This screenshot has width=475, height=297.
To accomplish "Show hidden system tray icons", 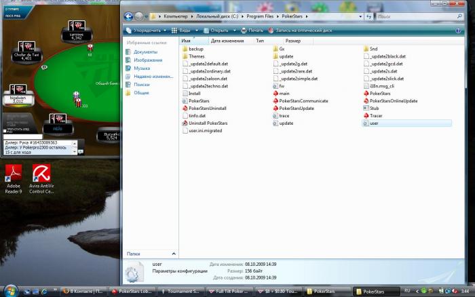I will pos(417,292).
